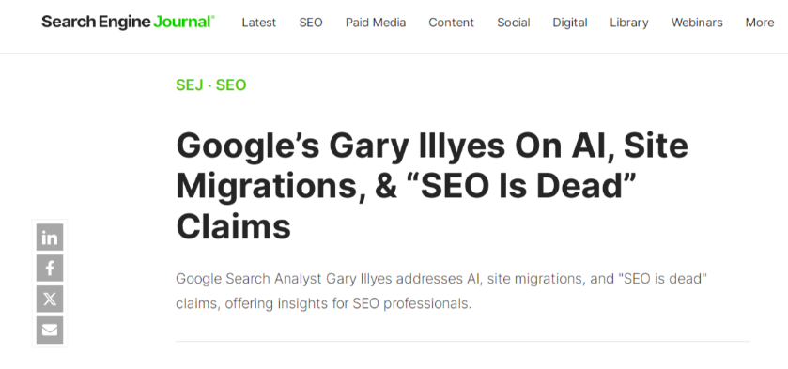This screenshot has width=788, height=369.
Task: Open the Paid Media section
Action: (x=376, y=23)
